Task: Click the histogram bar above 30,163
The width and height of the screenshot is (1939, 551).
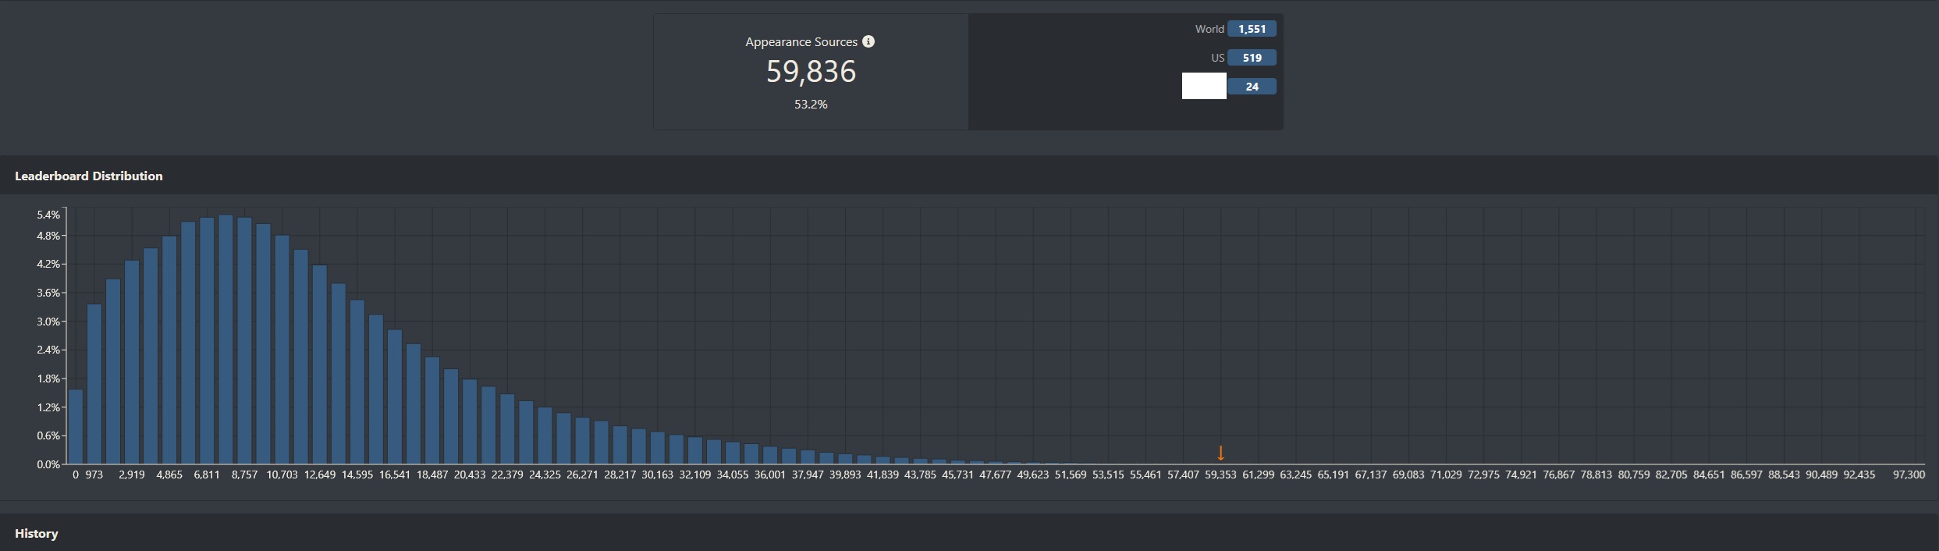Action: 658,448
